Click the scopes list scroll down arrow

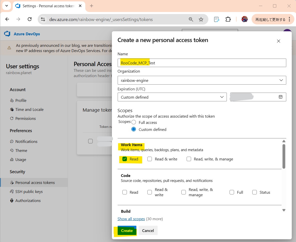pyautogui.click(x=284, y=210)
